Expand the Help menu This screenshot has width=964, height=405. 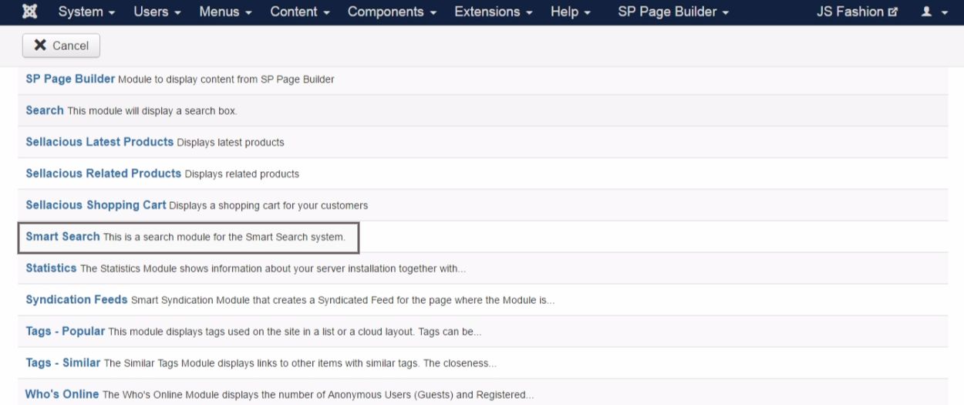click(x=571, y=12)
